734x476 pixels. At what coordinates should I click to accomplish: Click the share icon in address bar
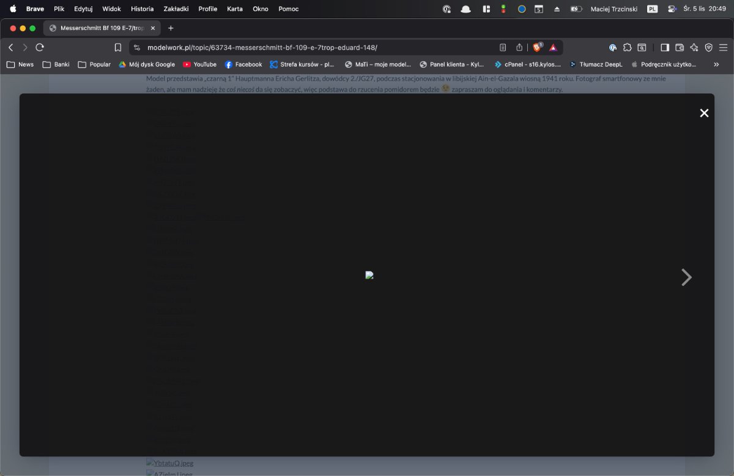(x=519, y=47)
